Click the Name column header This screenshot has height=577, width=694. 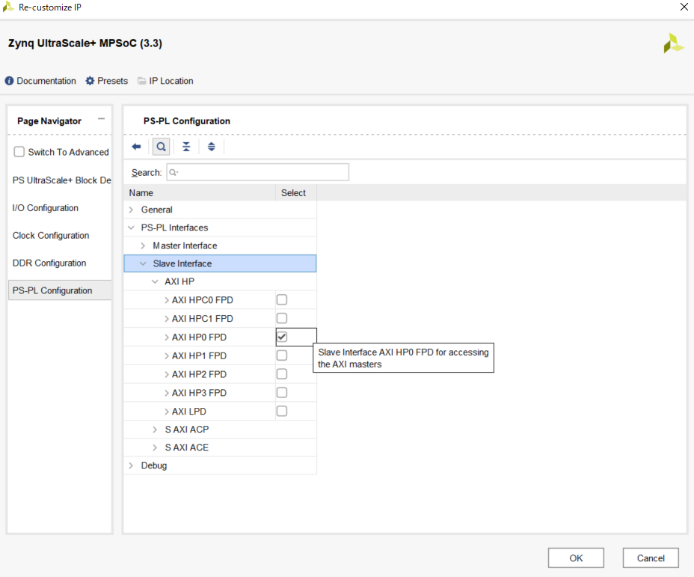(200, 192)
